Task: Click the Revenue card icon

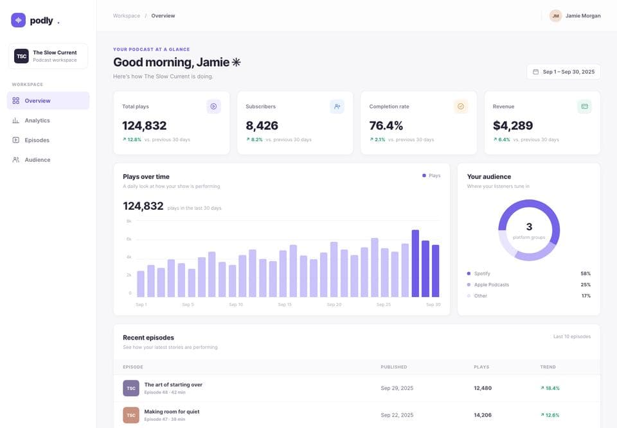Action: click(584, 106)
